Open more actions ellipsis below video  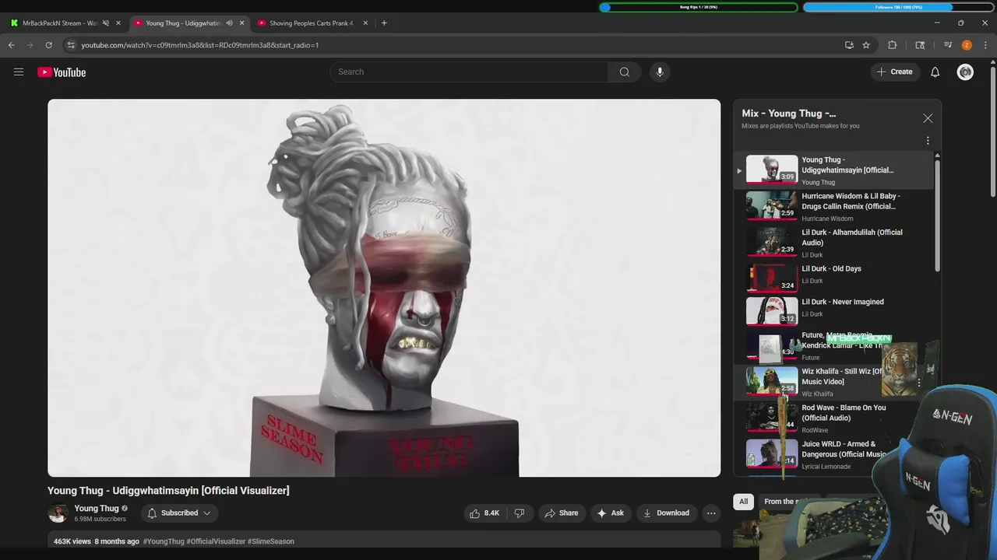tap(711, 513)
